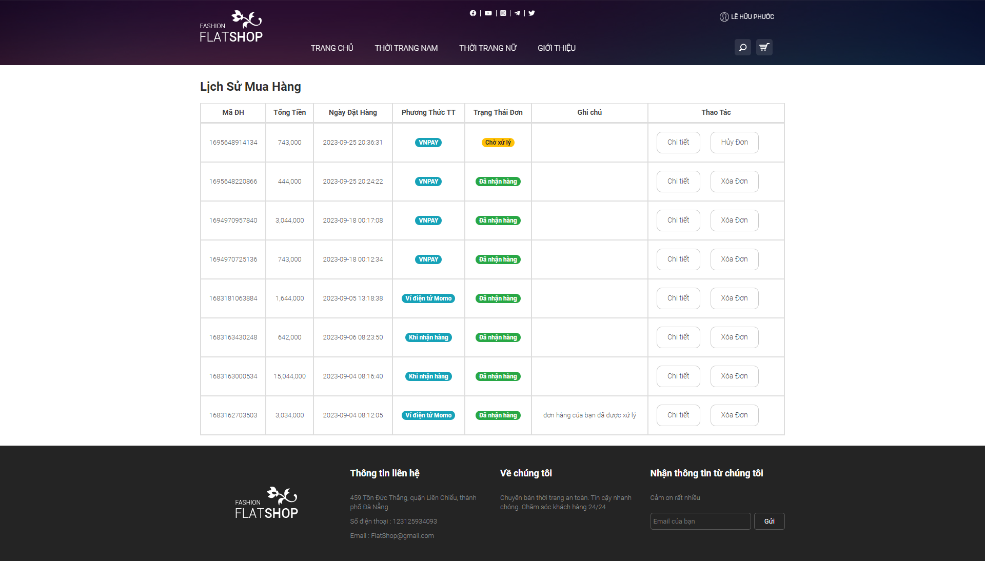View Chi tiết for order 1694970957840

[678, 221]
